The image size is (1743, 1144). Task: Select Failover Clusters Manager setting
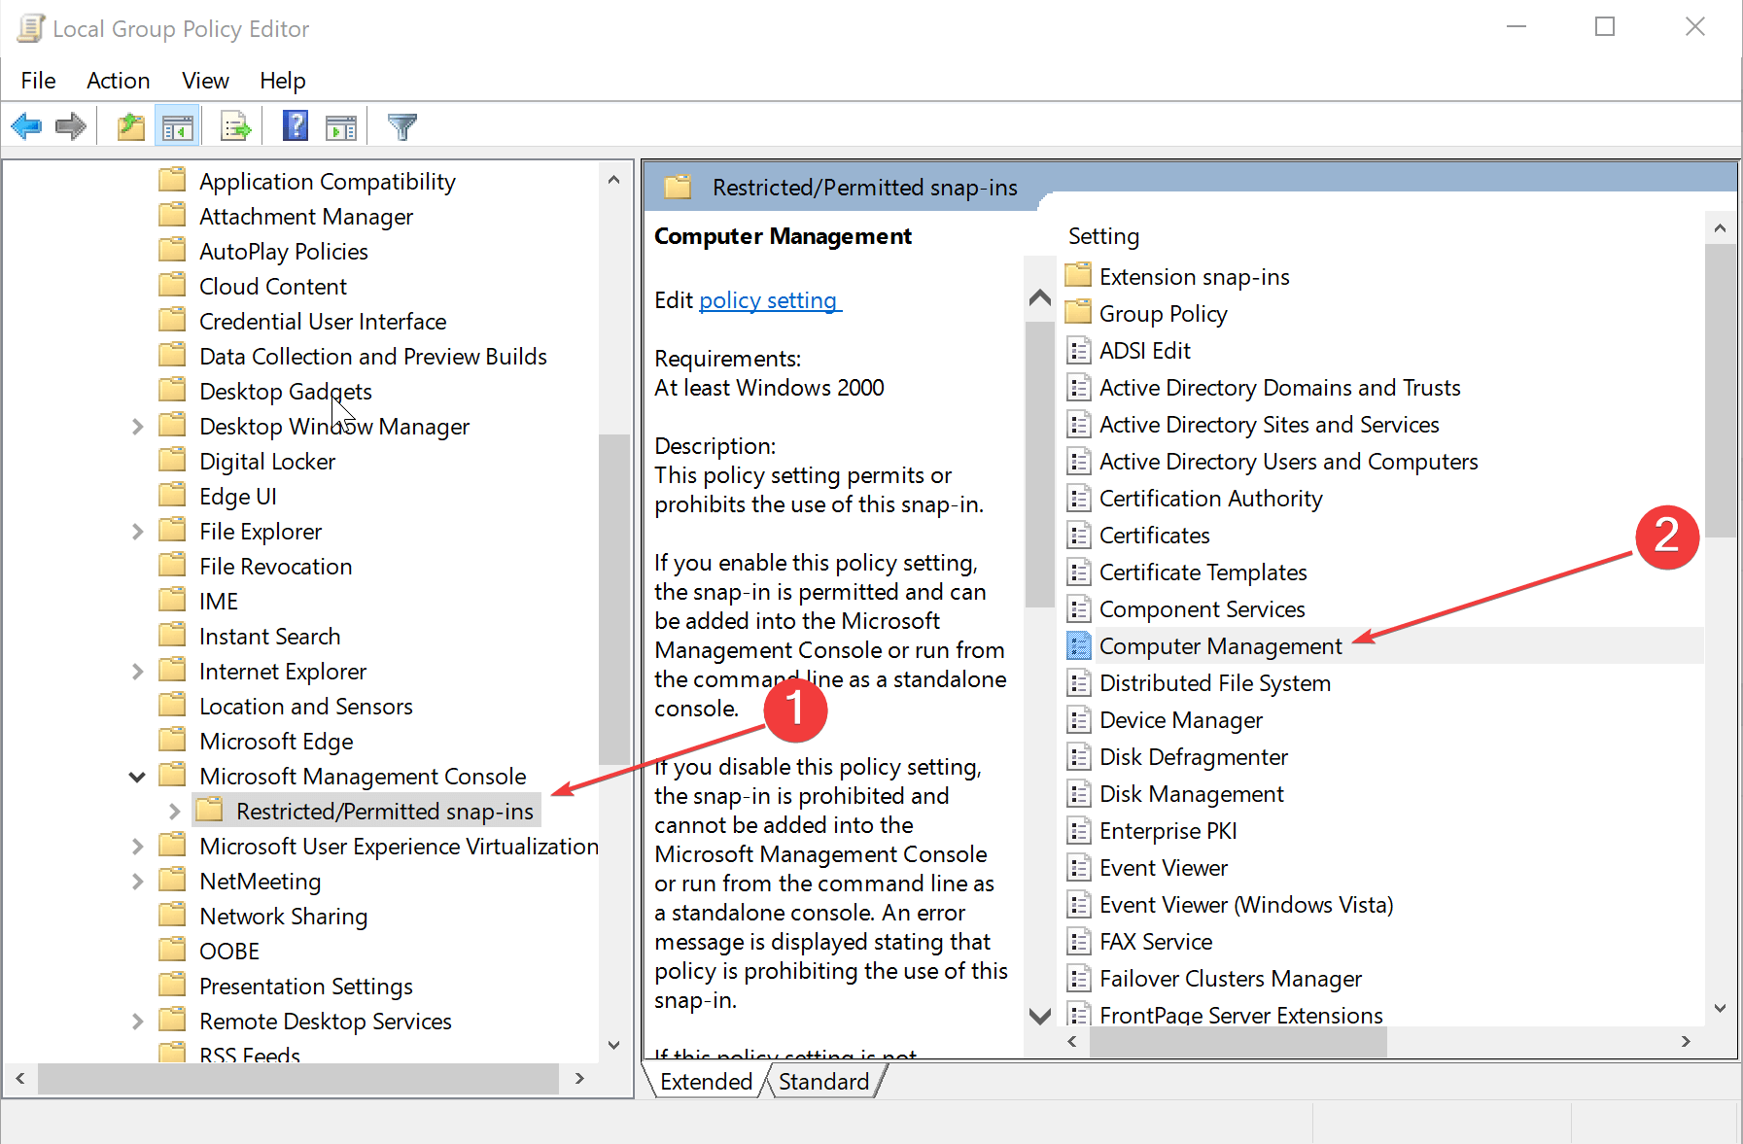(x=1230, y=978)
